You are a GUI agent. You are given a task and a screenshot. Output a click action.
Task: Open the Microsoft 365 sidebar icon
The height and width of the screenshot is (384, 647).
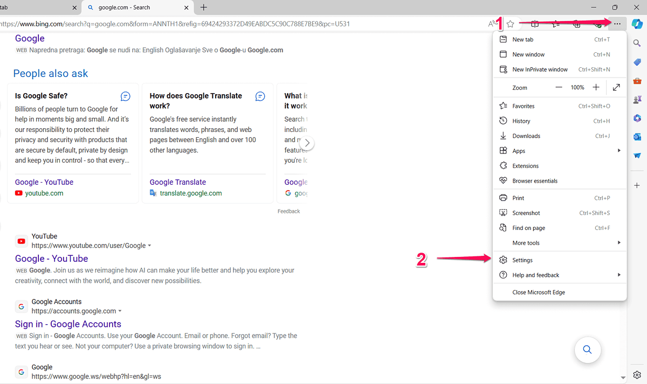(637, 118)
